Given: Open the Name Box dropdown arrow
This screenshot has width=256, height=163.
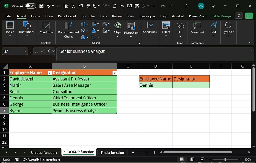Looking at the screenshot, I should click(x=25, y=51).
